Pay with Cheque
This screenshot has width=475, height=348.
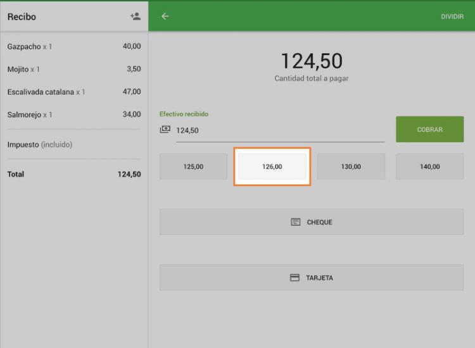(312, 222)
